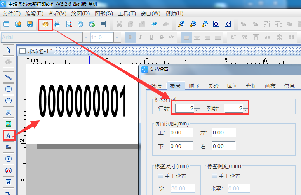301x195 pixels.
Task: Open an existing file from toolbar
Action: tap(18, 24)
